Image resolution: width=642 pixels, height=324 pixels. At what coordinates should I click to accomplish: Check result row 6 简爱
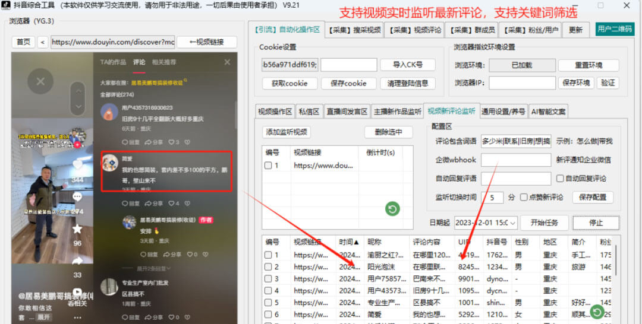tap(268, 314)
